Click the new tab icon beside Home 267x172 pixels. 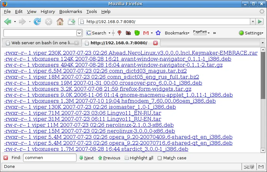click(71, 21)
